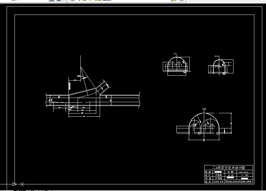
Task: Click the 制图 label in title block
Action: click(x=208, y=178)
